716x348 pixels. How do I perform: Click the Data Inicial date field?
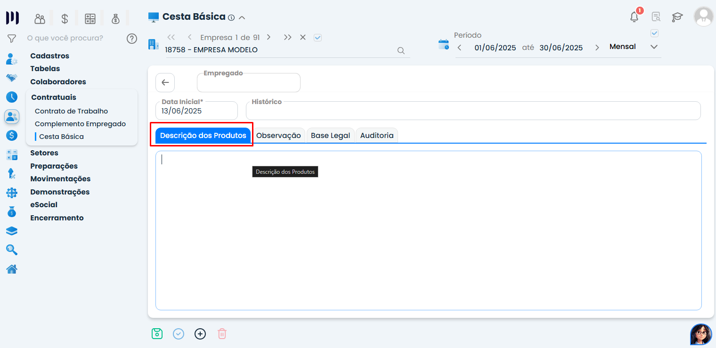(196, 112)
